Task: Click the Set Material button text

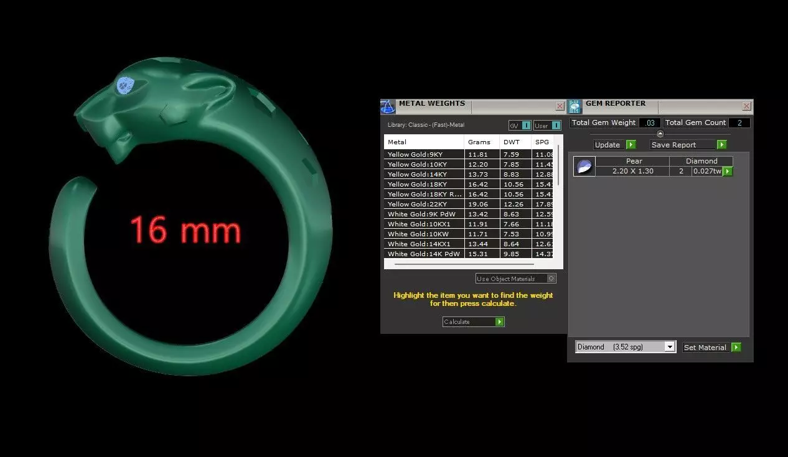Action: pos(705,348)
